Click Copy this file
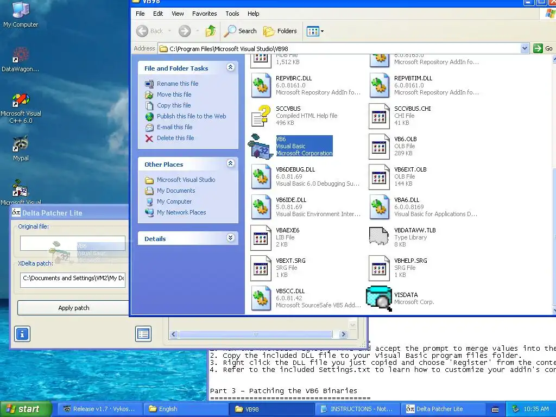This screenshot has width=556, height=417. [x=174, y=105]
